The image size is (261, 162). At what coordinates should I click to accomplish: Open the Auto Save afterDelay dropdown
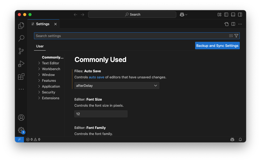coord(117,85)
